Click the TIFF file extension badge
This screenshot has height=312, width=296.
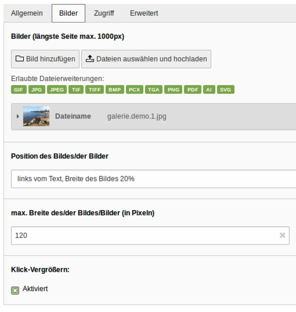point(95,90)
